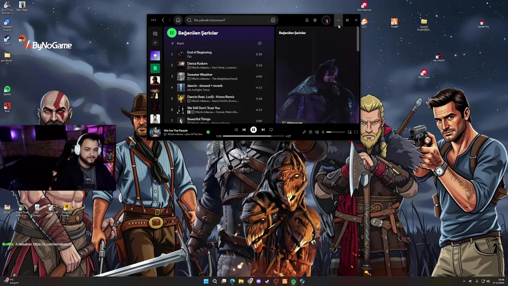Open Spotify three-dots menu
Viewport: 508px width, 286px height.
(x=154, y=20)
